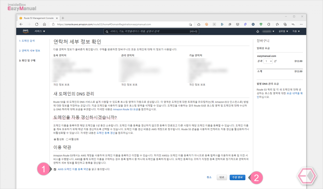Open the registration years dropdown for eazymanual.com

[x=268, y=61]
